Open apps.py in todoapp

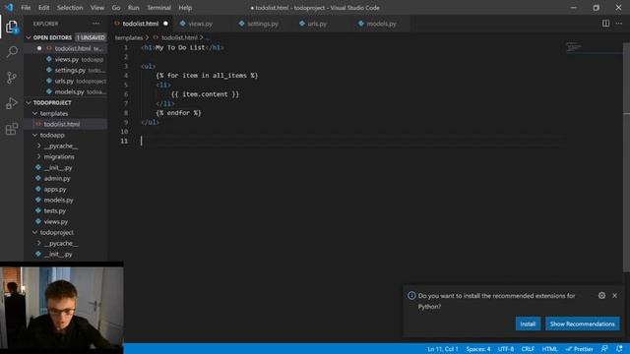[x=55, y=190]
